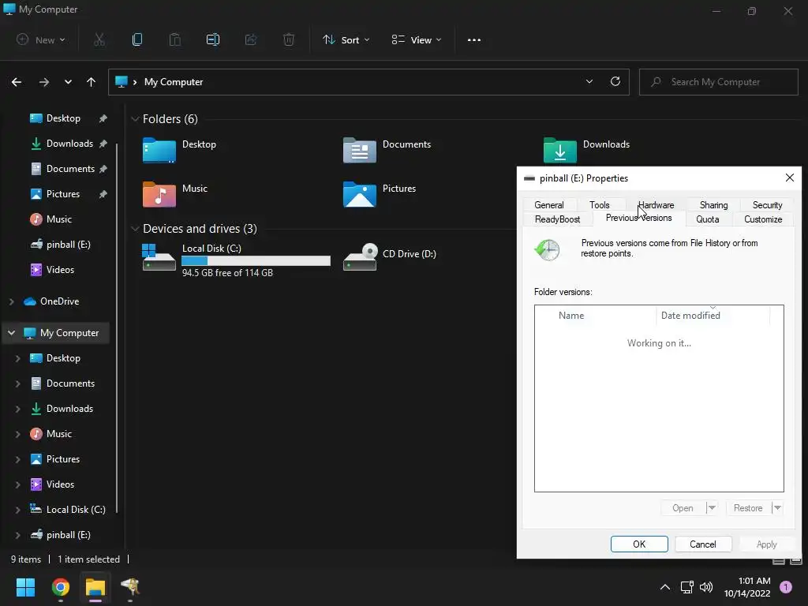This screenshot has width=808, height=606.
Task: Collapse the Folders (6) group
Action: pyautogui.click(x=135, y=119)
